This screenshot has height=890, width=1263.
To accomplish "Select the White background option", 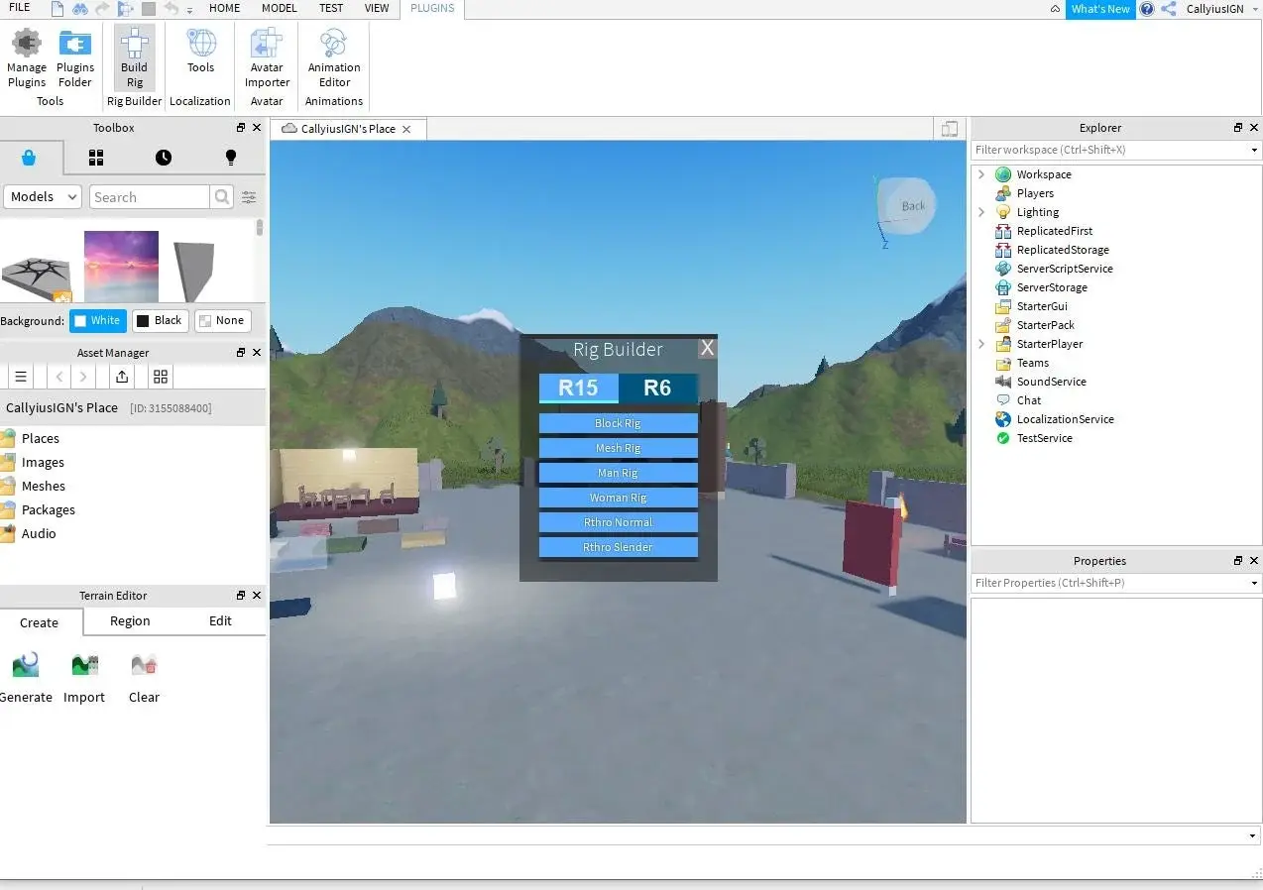I will (98, 320).
